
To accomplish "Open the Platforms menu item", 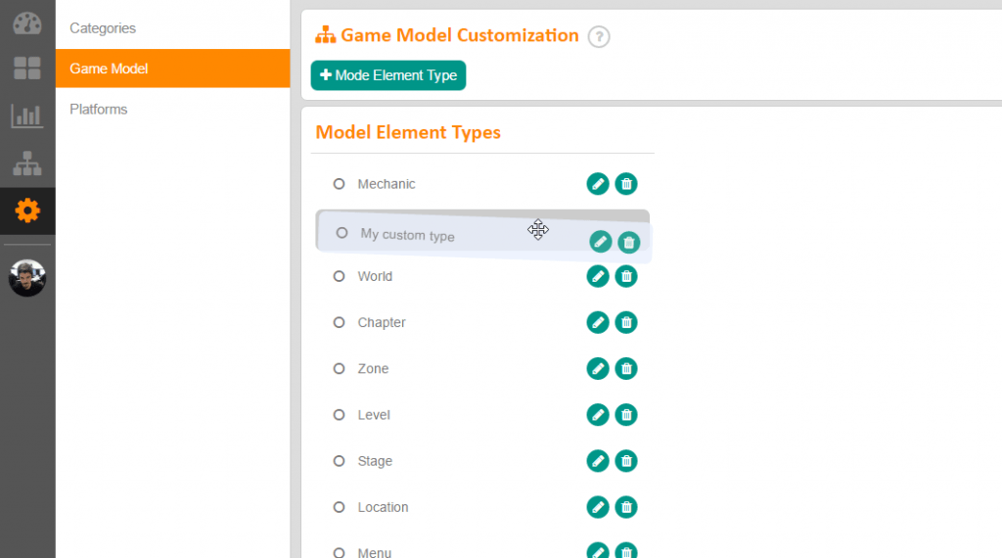I will [x=99, y=109].
